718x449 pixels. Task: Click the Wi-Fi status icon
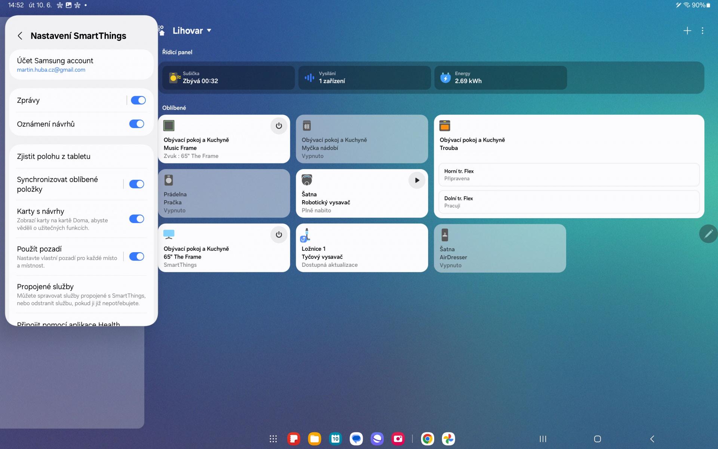point(687,5)
